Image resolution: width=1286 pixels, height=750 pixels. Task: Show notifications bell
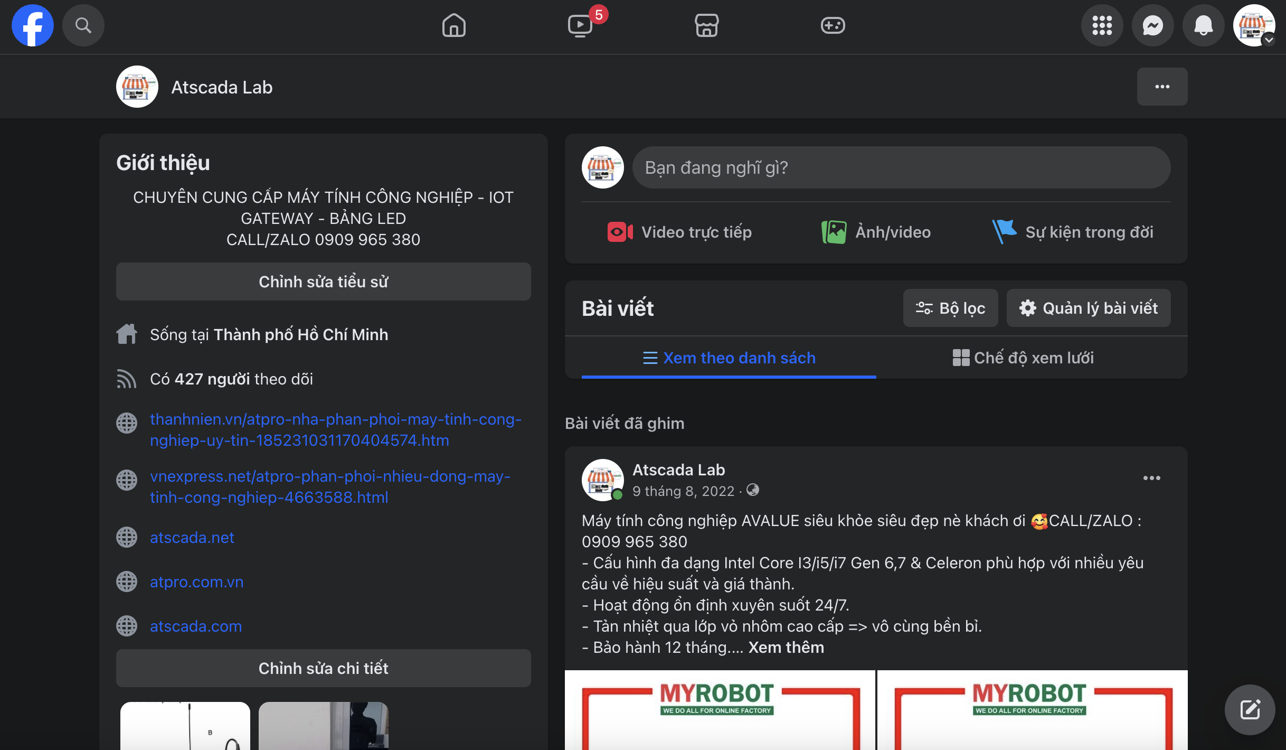pyautogui.click(x=1203, y=25)
